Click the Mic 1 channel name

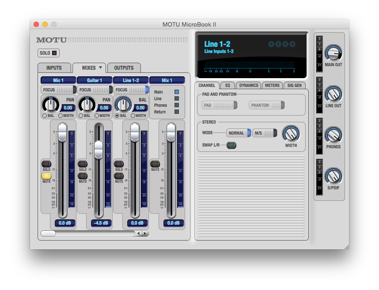[58, 80]
